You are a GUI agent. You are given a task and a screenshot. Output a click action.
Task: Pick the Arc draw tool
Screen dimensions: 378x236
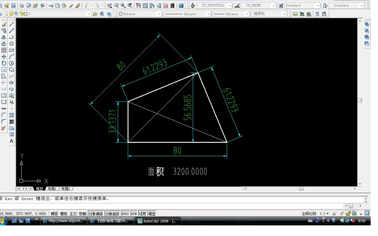[x=12, y=57]
